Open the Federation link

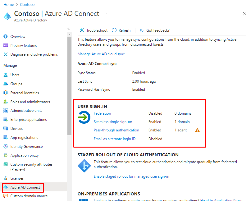click(102, 113)
